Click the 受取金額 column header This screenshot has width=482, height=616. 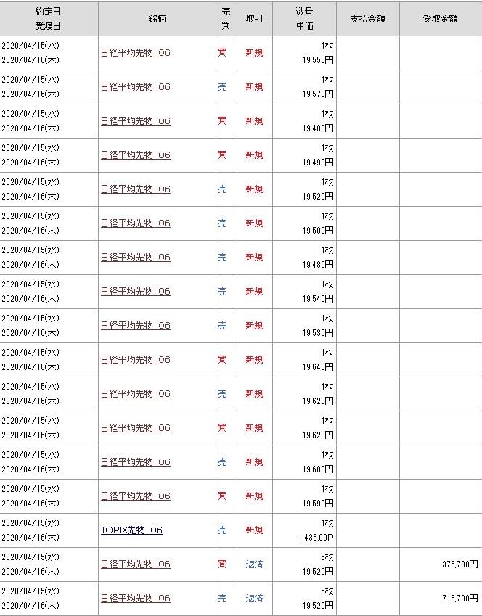click(440, 18)
